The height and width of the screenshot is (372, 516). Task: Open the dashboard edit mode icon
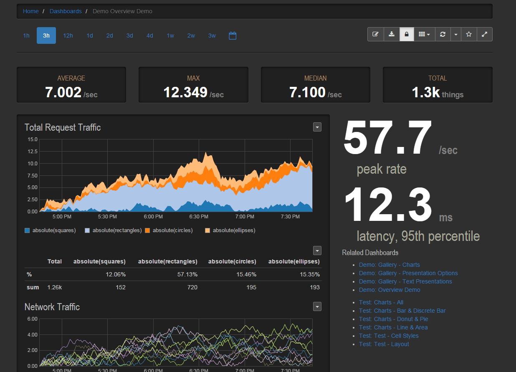tap(375, 34)
